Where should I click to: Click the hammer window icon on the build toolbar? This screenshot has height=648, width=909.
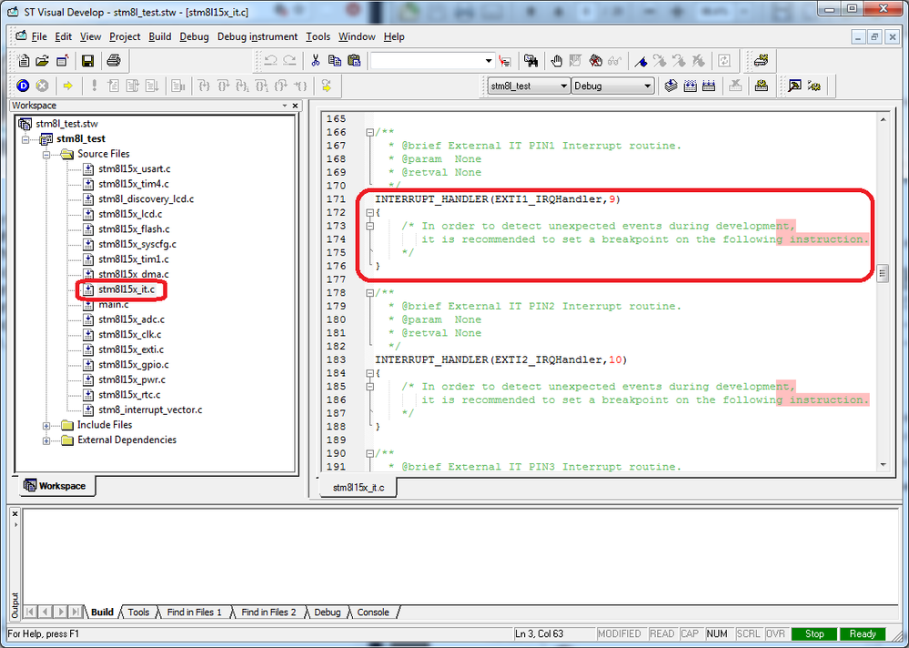[794, 86]
